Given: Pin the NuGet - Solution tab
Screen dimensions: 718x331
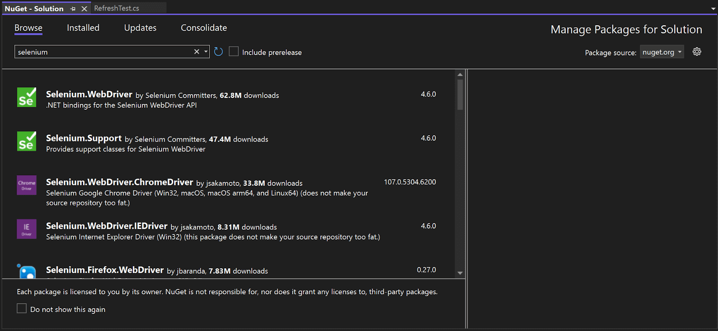Looking at the screenshot, I should [73, 9].
